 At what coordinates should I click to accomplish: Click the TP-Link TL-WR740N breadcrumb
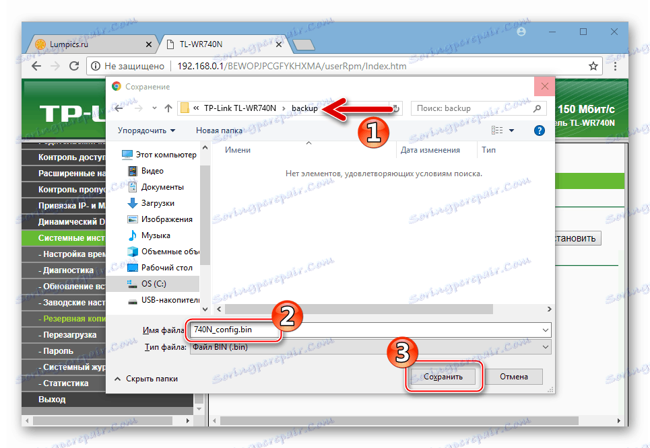pos(240,108)
